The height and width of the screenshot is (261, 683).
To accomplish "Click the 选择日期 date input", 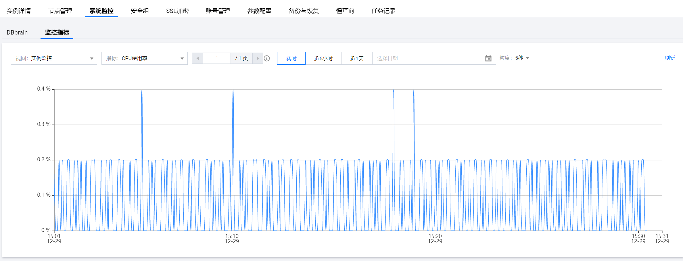I will click(x=434, y=58).
